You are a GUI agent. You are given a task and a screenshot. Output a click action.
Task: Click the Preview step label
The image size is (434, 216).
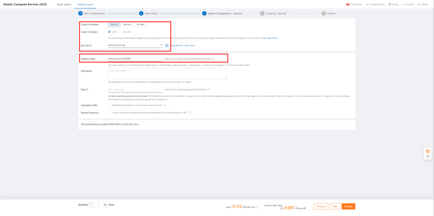pos(331,13)
